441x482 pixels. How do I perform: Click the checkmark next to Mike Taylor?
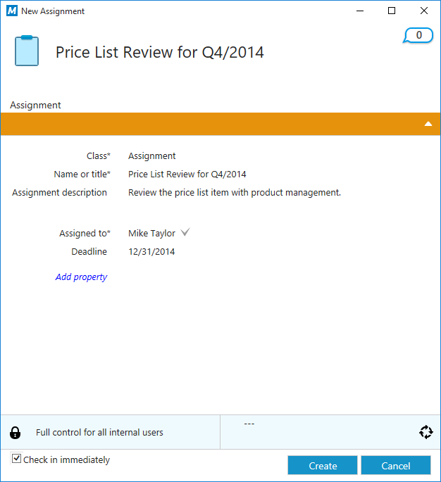click(x=185, y=233)
